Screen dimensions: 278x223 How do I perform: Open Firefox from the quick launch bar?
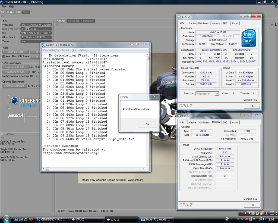tap(31, 219)
